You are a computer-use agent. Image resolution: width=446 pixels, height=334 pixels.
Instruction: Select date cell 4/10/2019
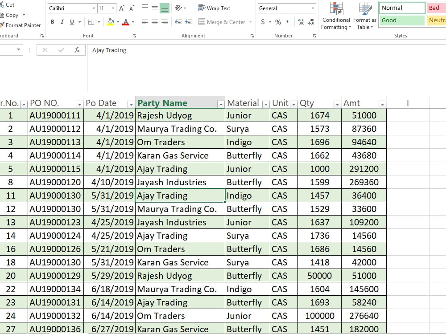110,182
